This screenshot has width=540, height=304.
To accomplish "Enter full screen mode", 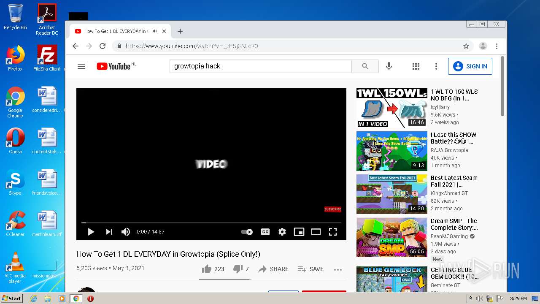I will pos(333,232).
